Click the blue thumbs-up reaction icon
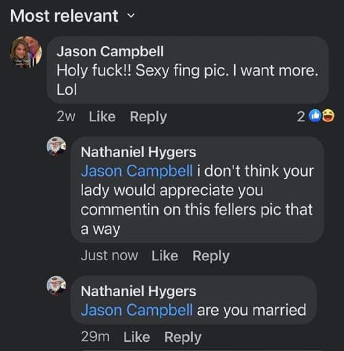 [315, 116]
